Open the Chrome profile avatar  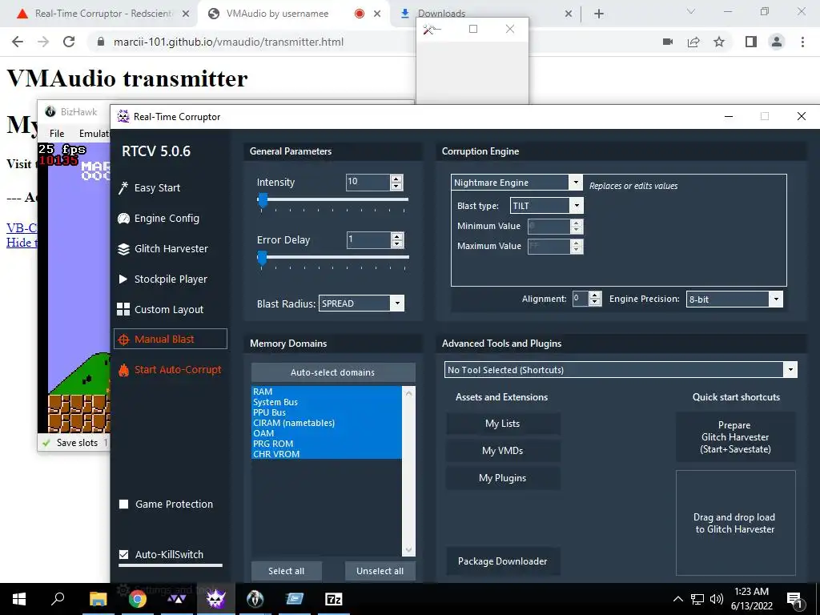[x=777, y=42]
